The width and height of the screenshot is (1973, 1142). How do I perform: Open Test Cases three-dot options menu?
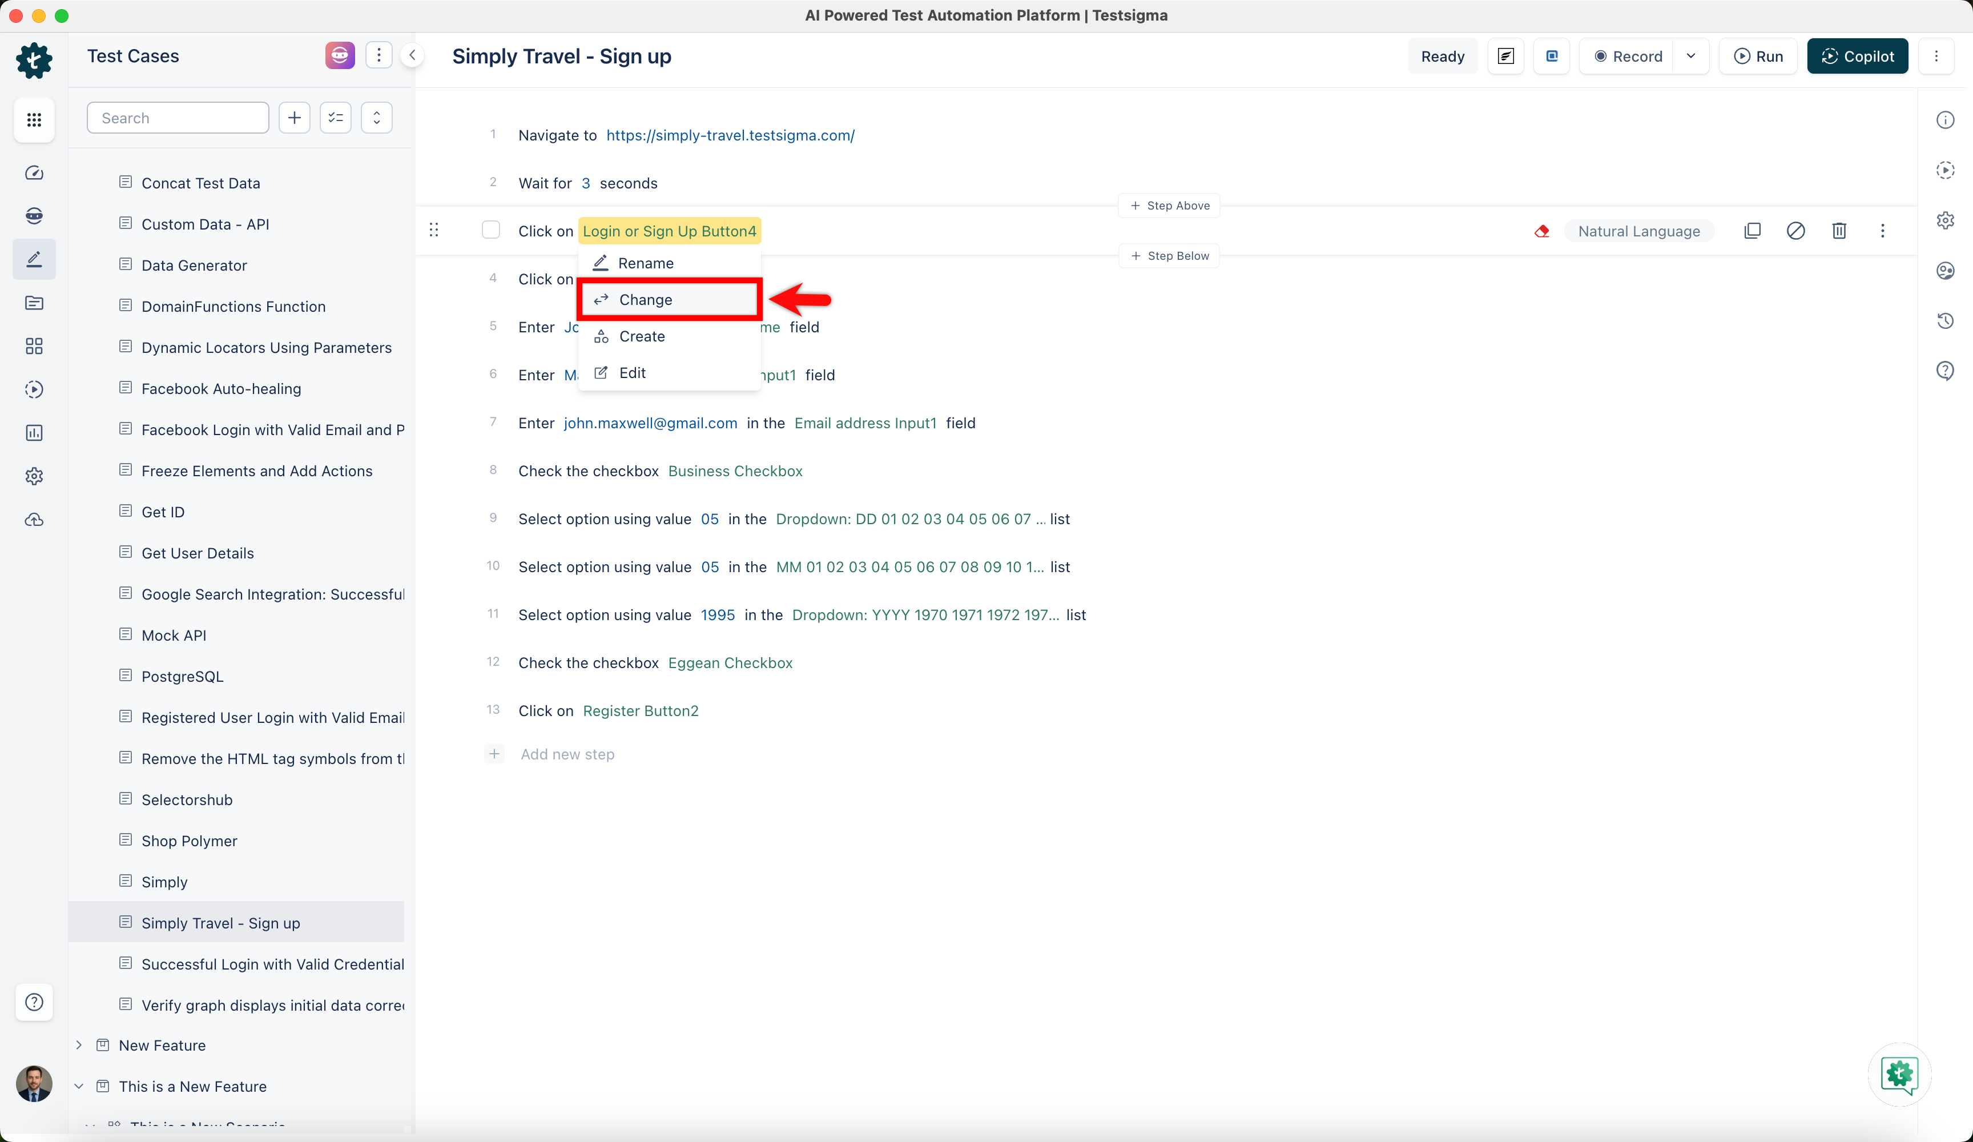[379, 55]
